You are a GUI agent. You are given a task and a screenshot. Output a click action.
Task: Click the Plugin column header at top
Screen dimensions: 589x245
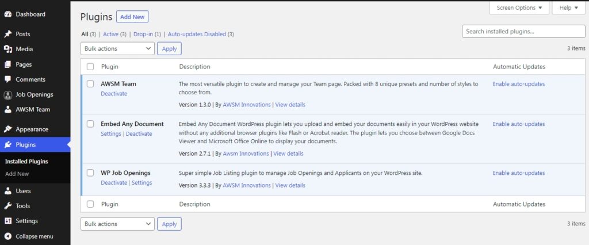point(110,67)
